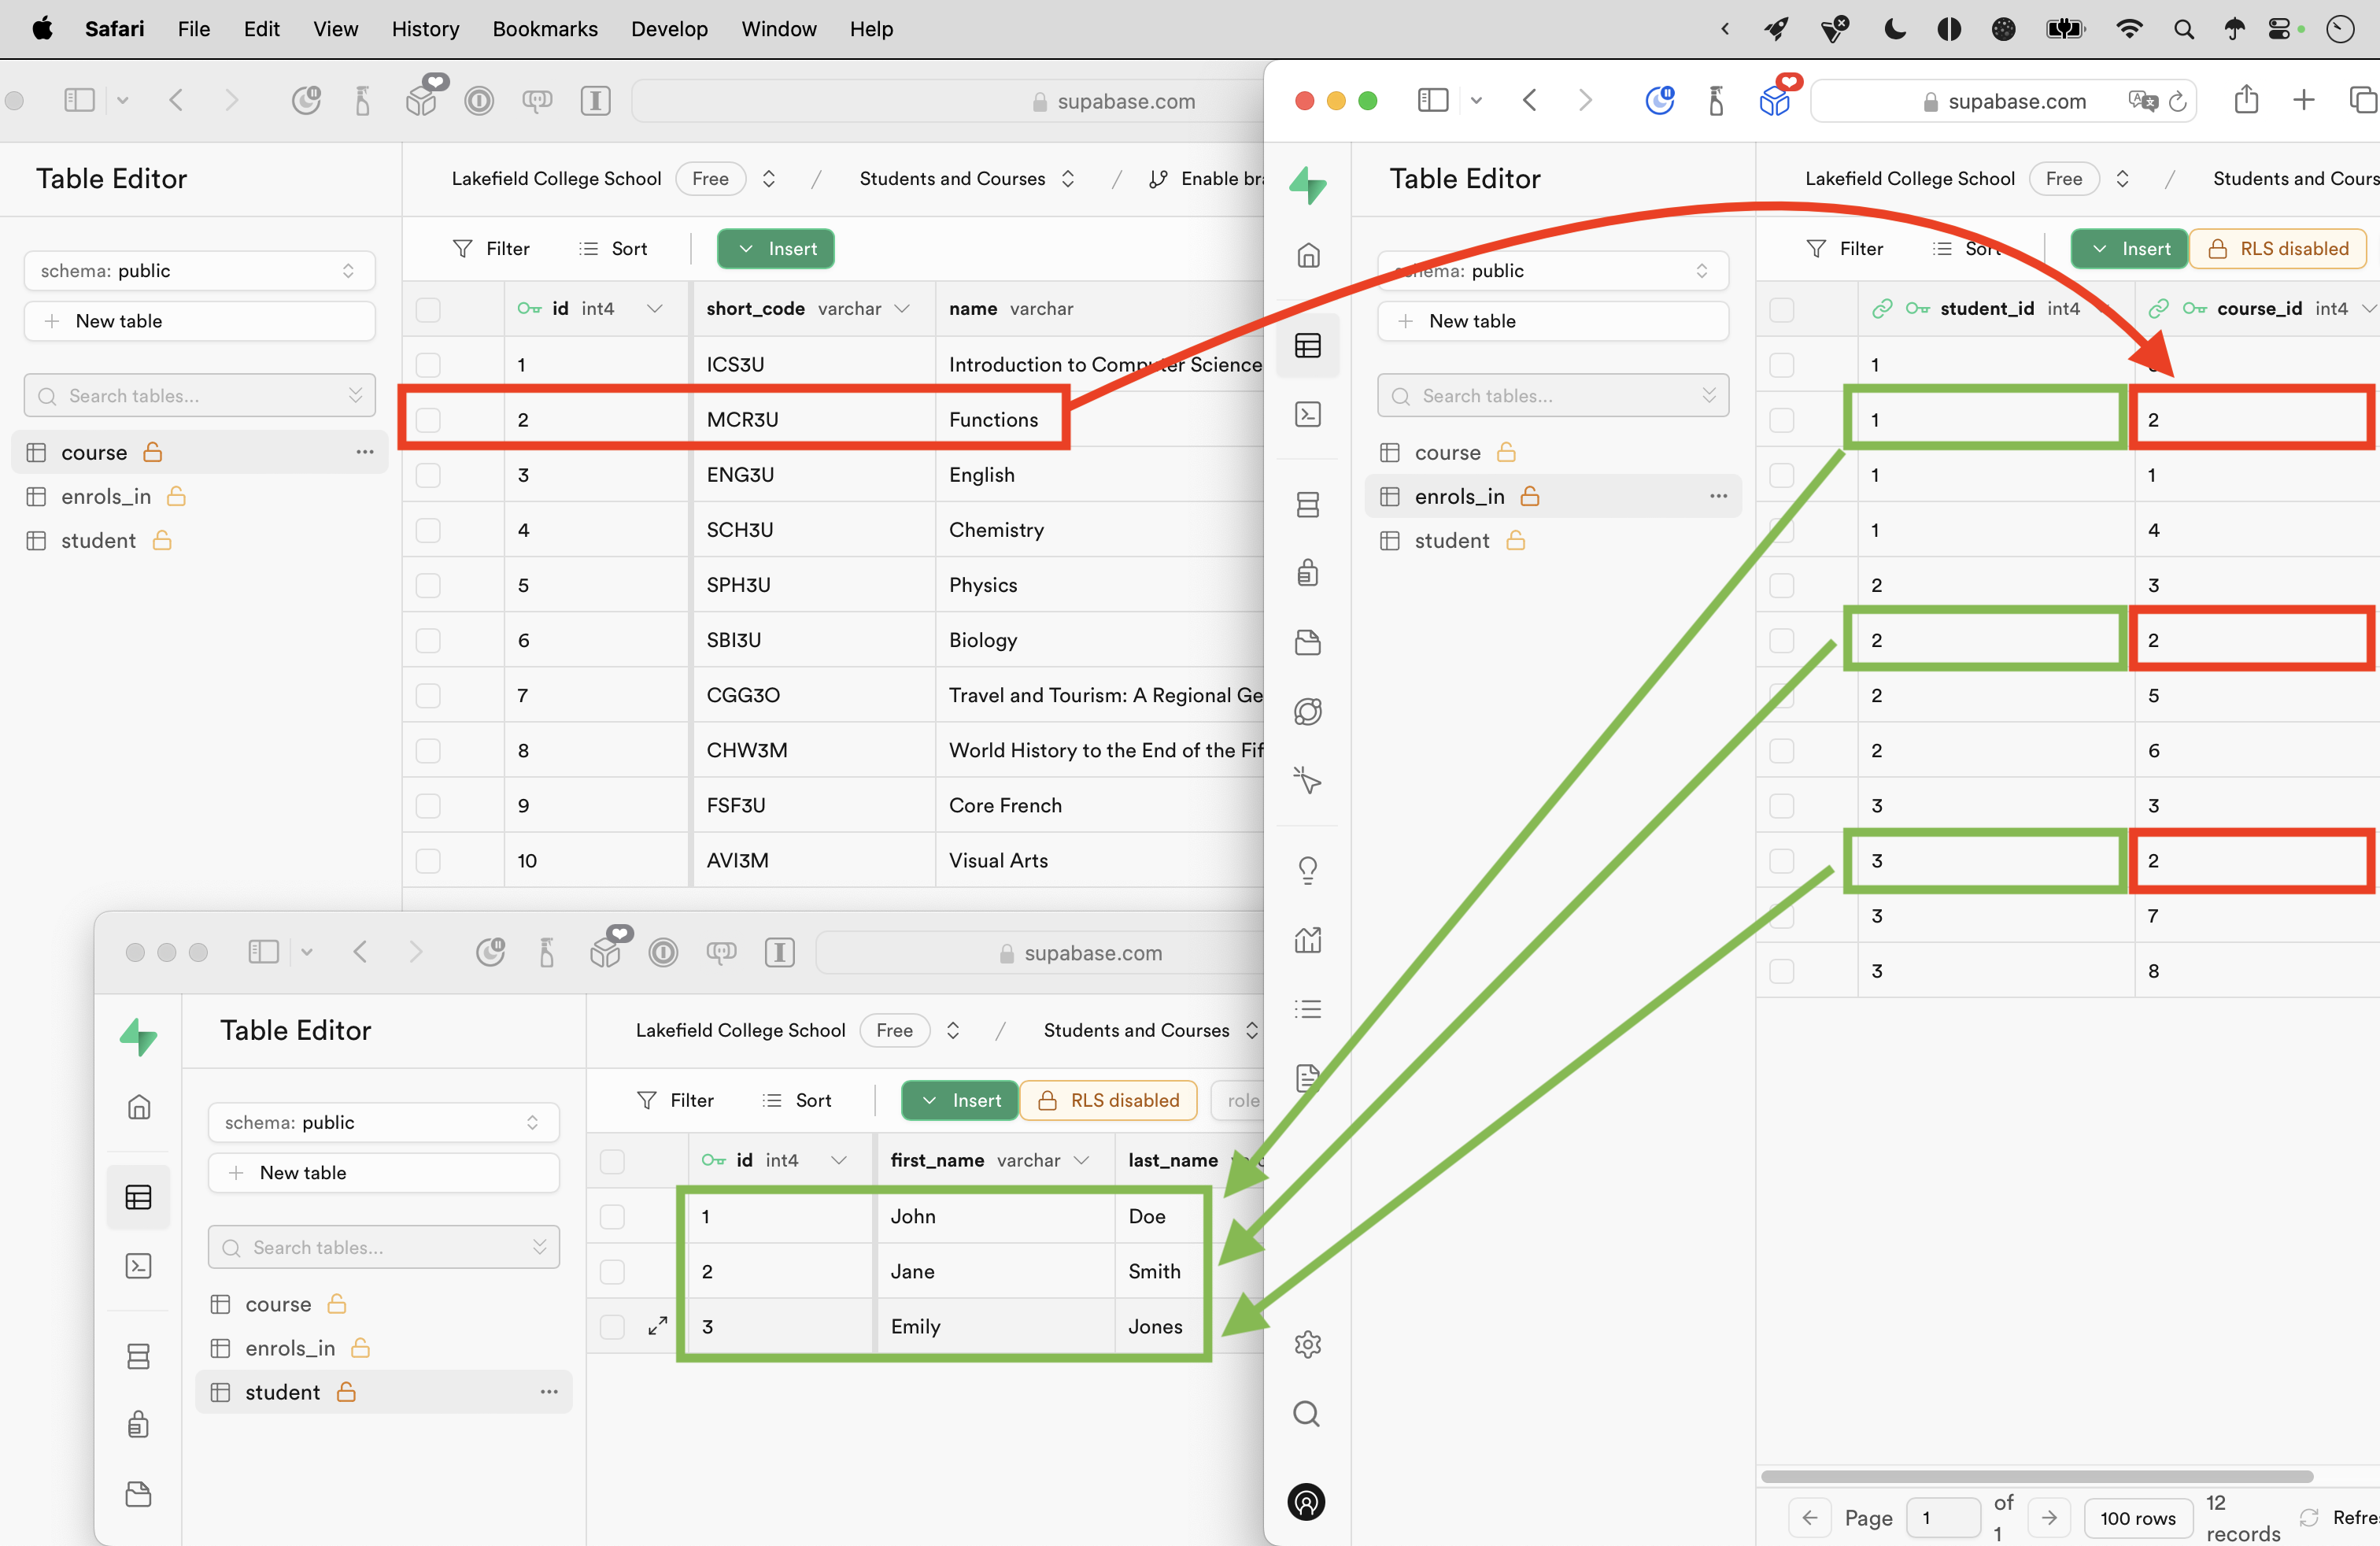Click the Database icon in right sidebar

pyautogui.click(x=1307, y=504)
